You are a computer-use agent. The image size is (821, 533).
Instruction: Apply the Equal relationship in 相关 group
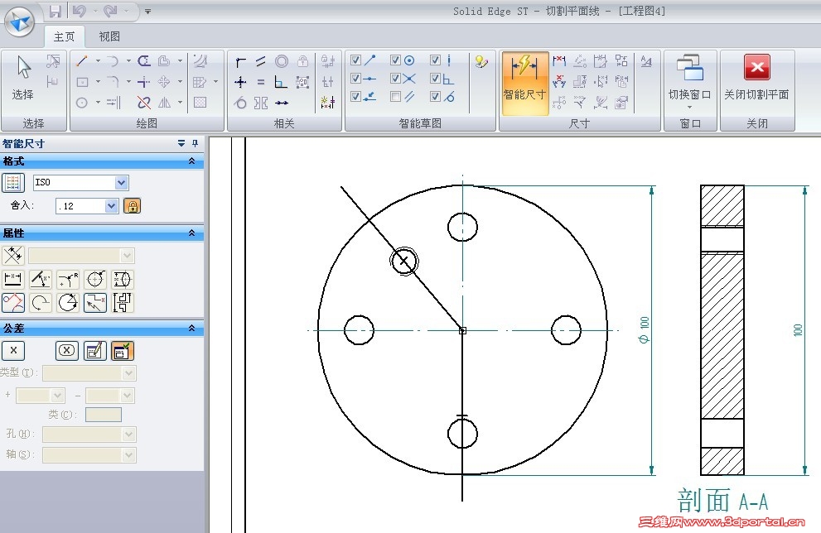(x=261, y=82)
